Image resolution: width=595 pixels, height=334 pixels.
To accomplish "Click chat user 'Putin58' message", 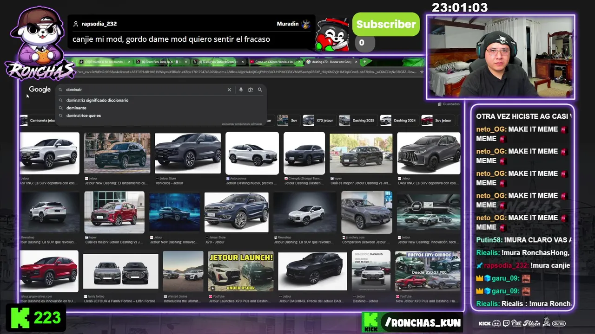I will pyautogui.click(x=524, y=240).
